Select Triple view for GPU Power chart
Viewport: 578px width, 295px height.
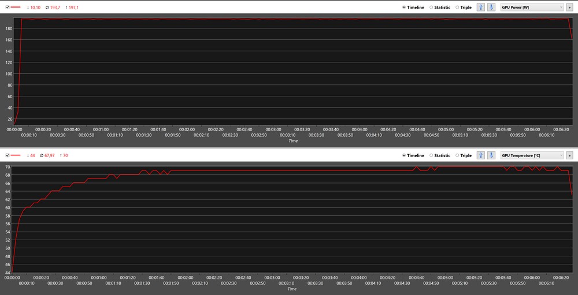point(458,8)
